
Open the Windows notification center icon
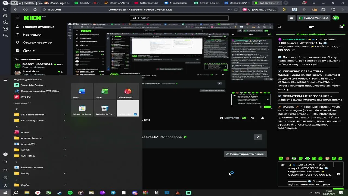[x=341, y=193]
